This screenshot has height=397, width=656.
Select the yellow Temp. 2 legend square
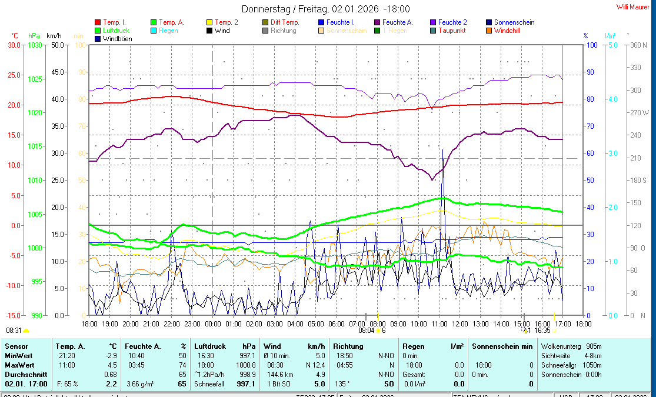[x=209, y=22]
